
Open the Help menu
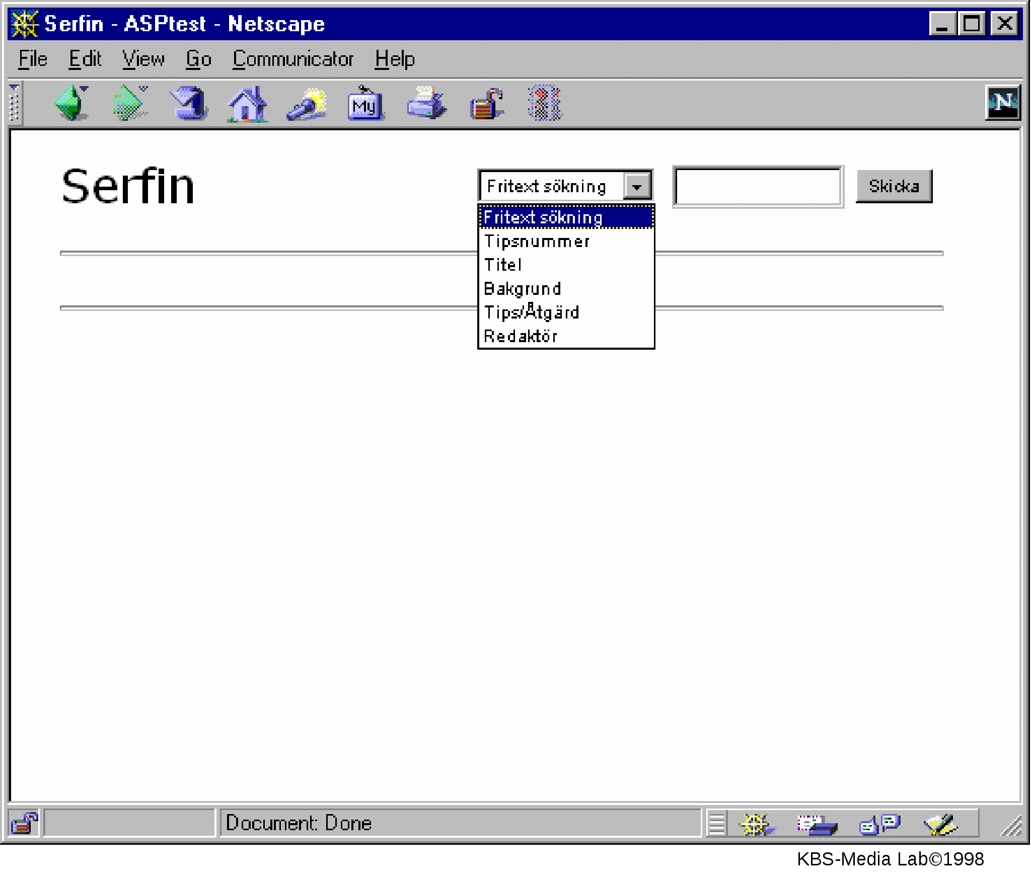click(x=395, y=59)
